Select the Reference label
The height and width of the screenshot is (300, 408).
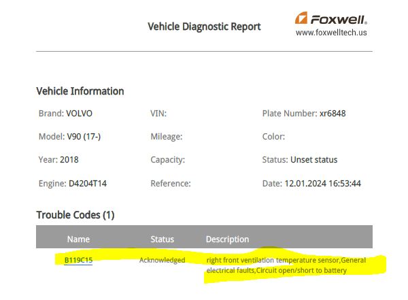point(171,184)
